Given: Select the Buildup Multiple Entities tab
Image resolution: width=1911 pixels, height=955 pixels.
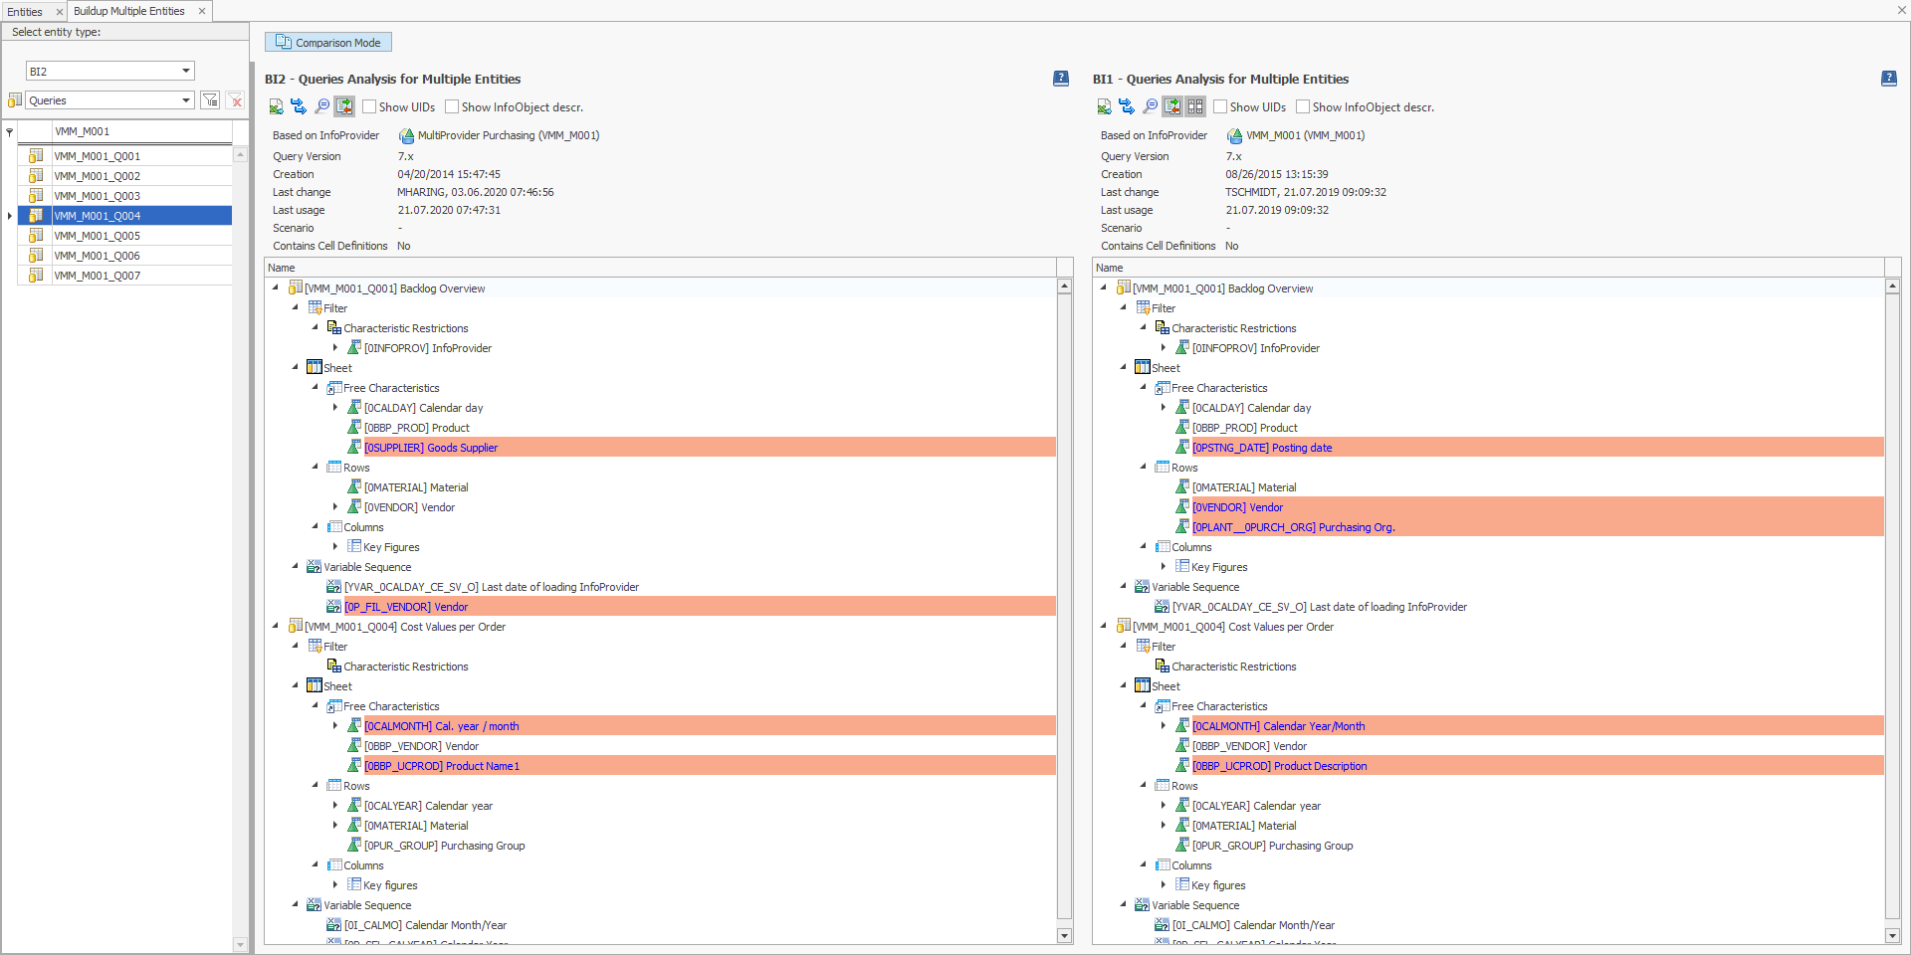Looking at the screenshot, I should [130, 11].
